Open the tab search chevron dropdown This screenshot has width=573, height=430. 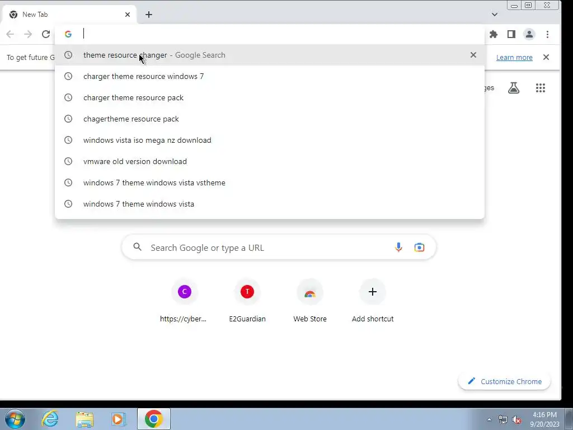click(x=495, y=15)
